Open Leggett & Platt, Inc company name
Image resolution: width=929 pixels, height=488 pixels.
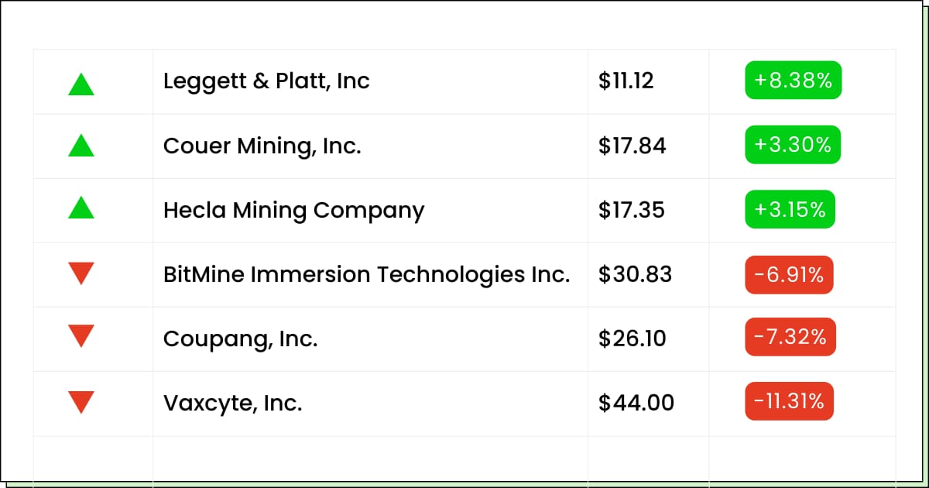pos(266,81)
